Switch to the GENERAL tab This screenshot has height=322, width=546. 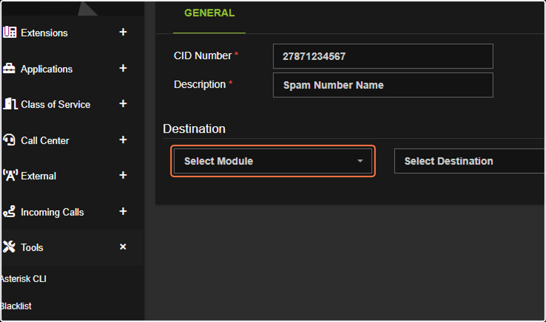pyautogui.click(x=209, y=13)
